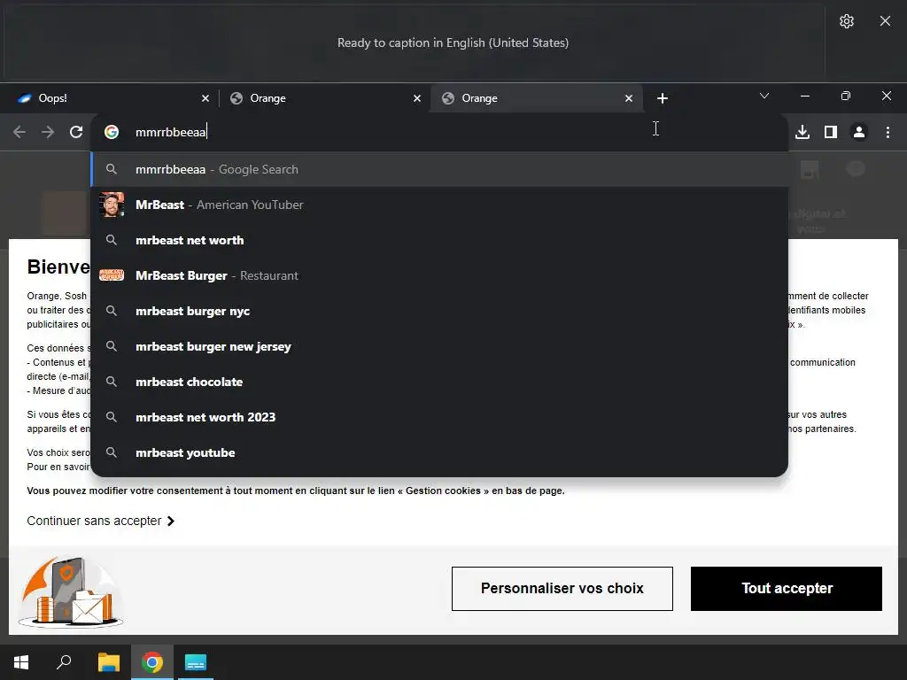Restore down the Chrome window
Screen dimensions: 907x680
tap(846, 96)
